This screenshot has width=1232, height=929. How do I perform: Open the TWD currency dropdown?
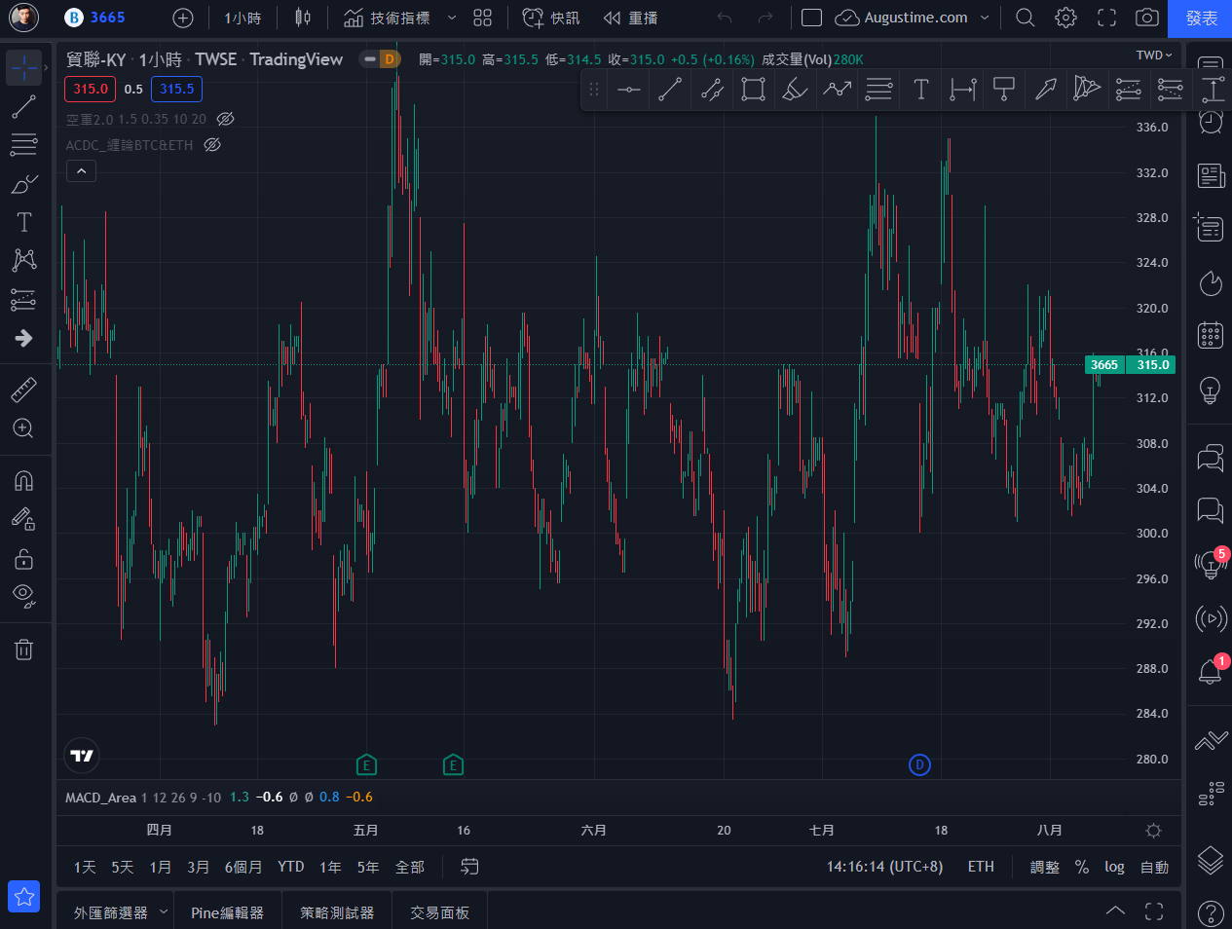(1154, 56)
